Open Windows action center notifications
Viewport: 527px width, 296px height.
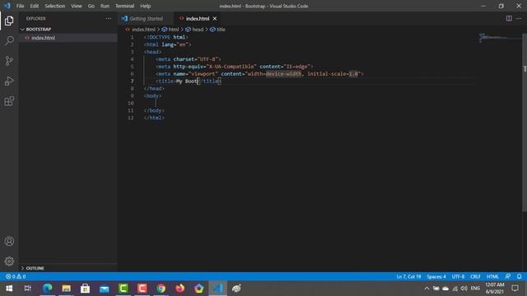pyautogui.click(x=515, y=289)
